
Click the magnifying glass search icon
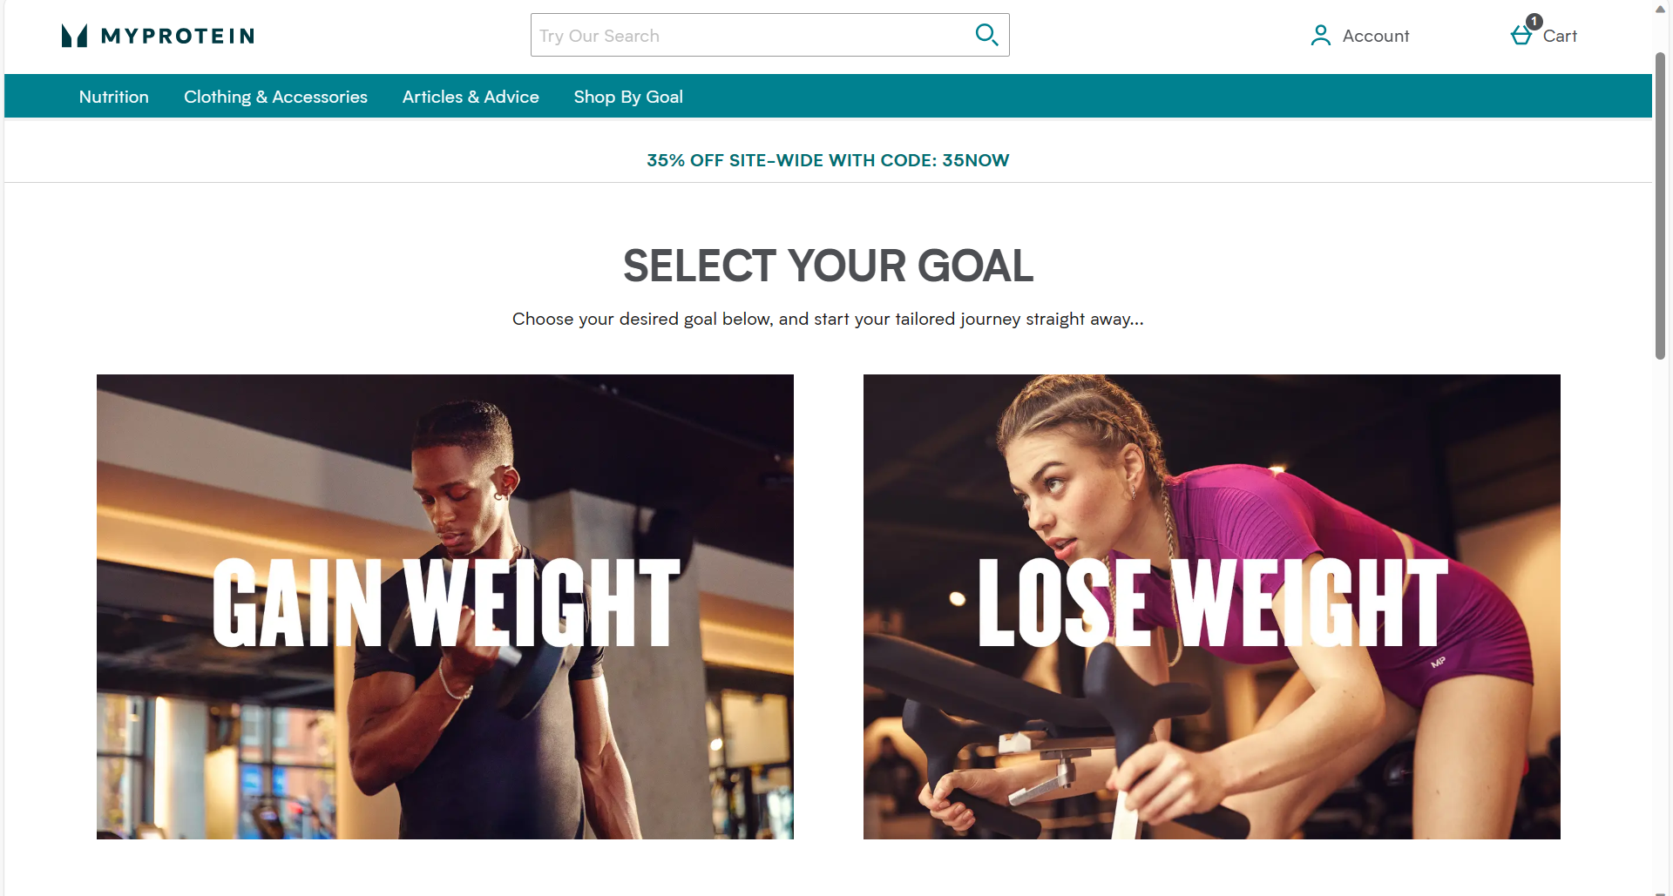pyautogui.click(x=986, y=35)
